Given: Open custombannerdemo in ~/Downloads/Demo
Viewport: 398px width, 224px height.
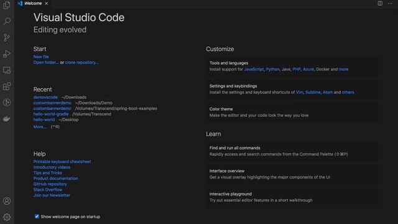Looking at the screenshot, I should tap(52, 103).
